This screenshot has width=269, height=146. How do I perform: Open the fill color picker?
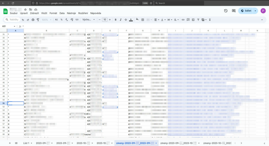click(137, 20)
